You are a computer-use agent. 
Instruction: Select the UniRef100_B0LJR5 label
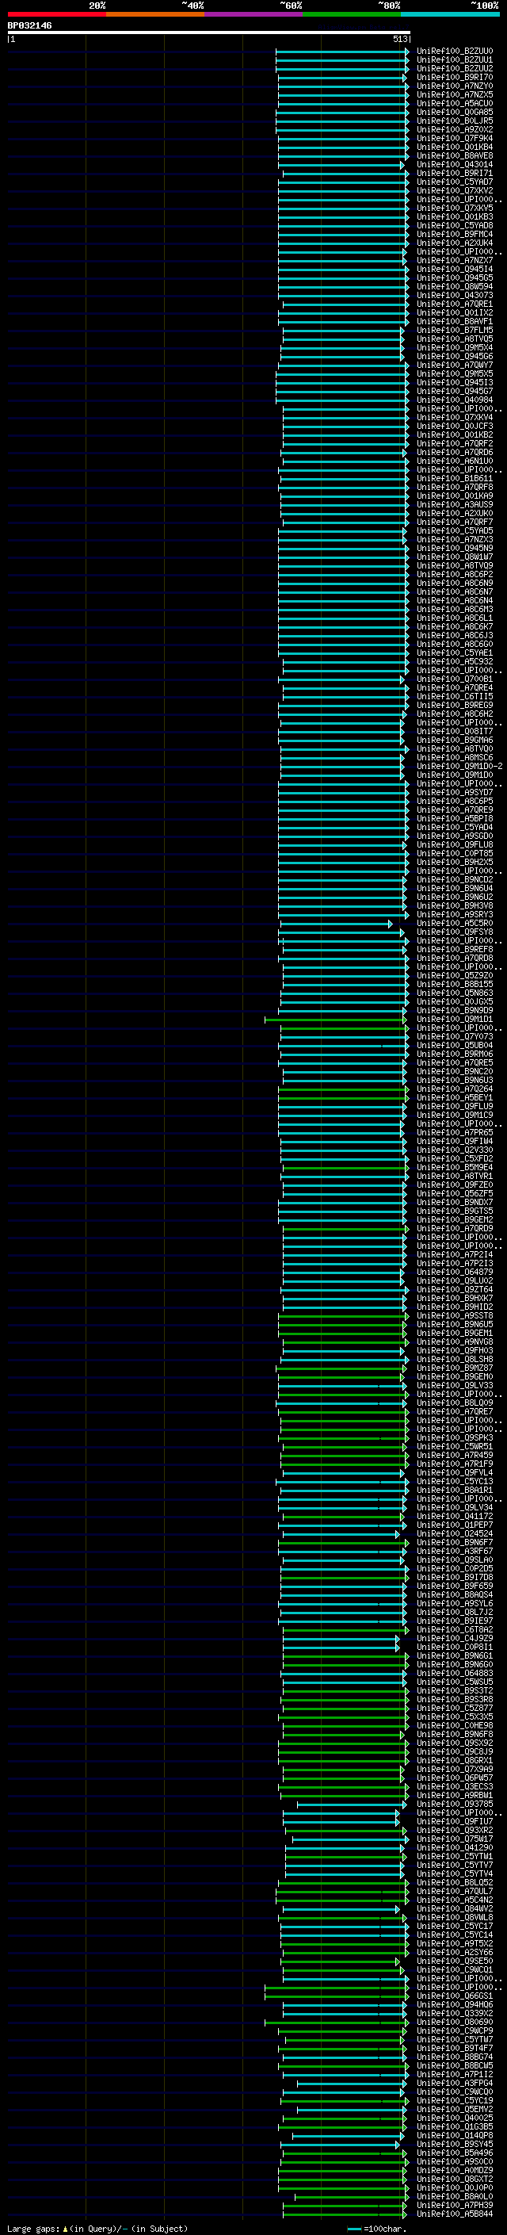click(455, 121)
